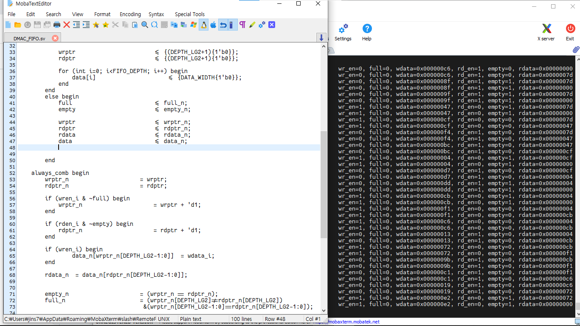Image resolution: width=580 pixels, height=326 pixels.
Task: Toggle the text highlighter pen tool
Action: point(252,25)
